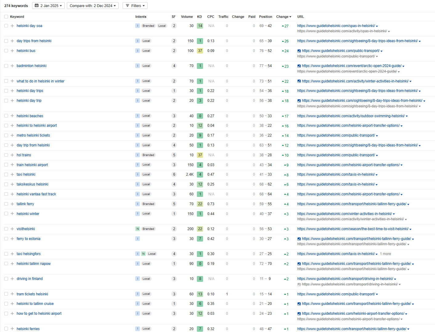Click '1 more' in the taxi helsingfors row
The image size is (435, 332).
(385, 254)
